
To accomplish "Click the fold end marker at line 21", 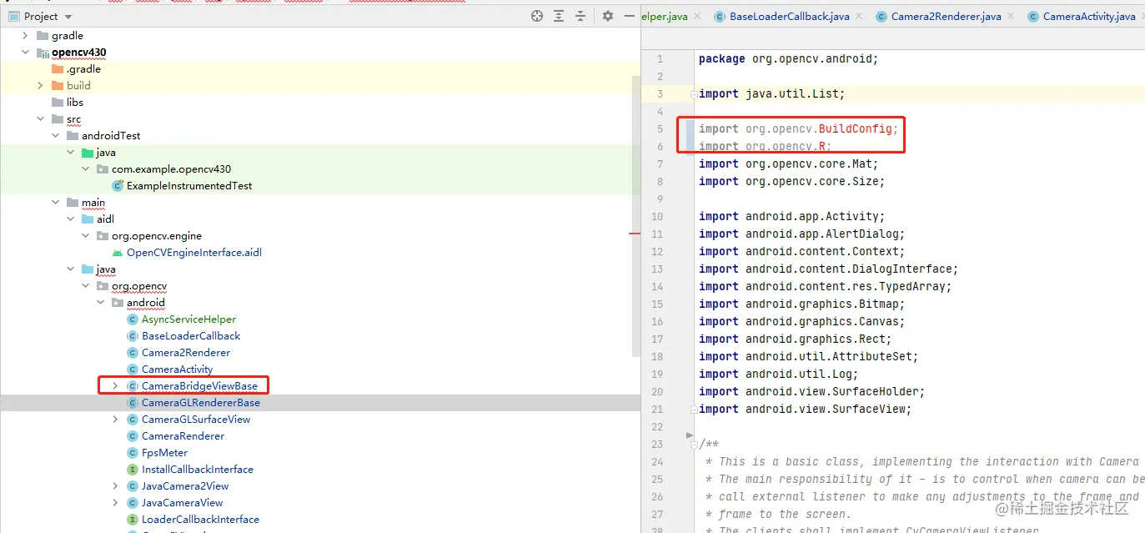I will 692,410.
